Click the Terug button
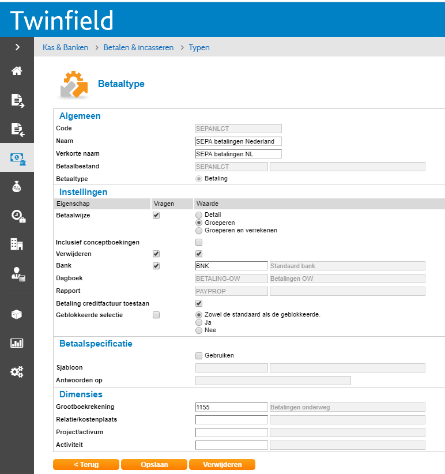 pyautogui.click(x=86, y=465)
